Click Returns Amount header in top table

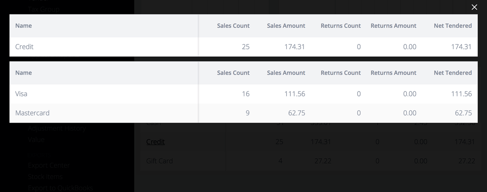(393, 26)
